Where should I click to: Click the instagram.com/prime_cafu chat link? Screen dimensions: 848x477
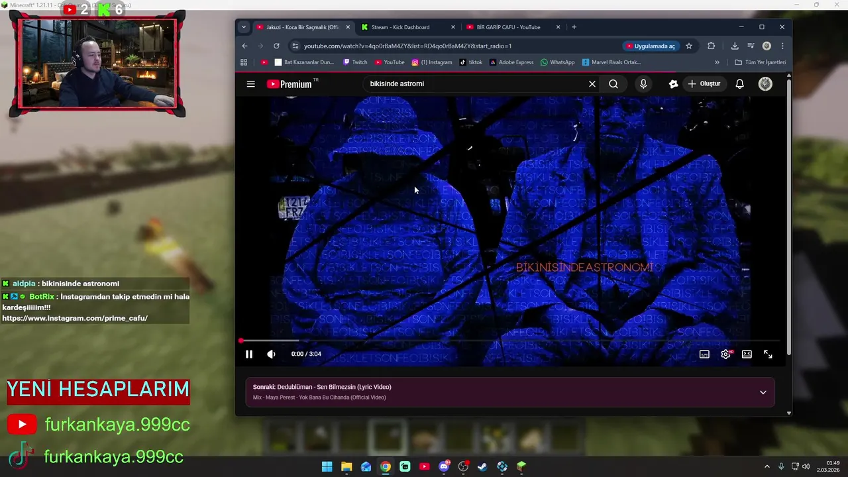pyautogui.click(x=75, y=318)
